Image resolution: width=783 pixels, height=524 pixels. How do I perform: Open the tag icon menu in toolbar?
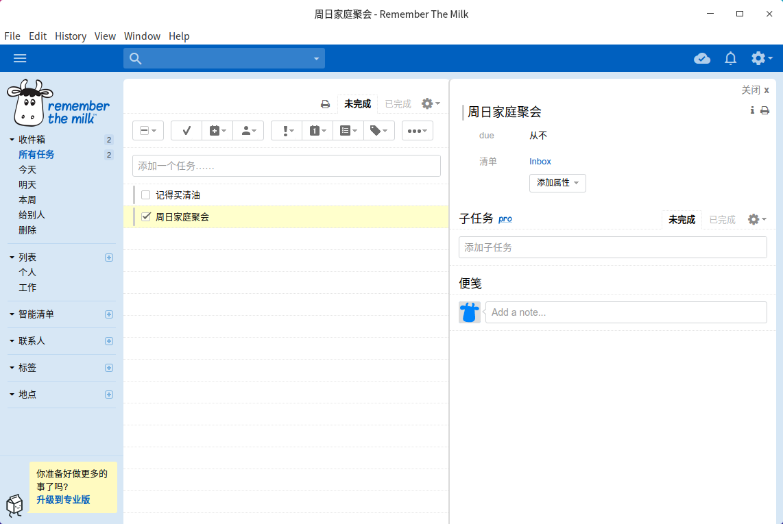click(x=378, y=131)
